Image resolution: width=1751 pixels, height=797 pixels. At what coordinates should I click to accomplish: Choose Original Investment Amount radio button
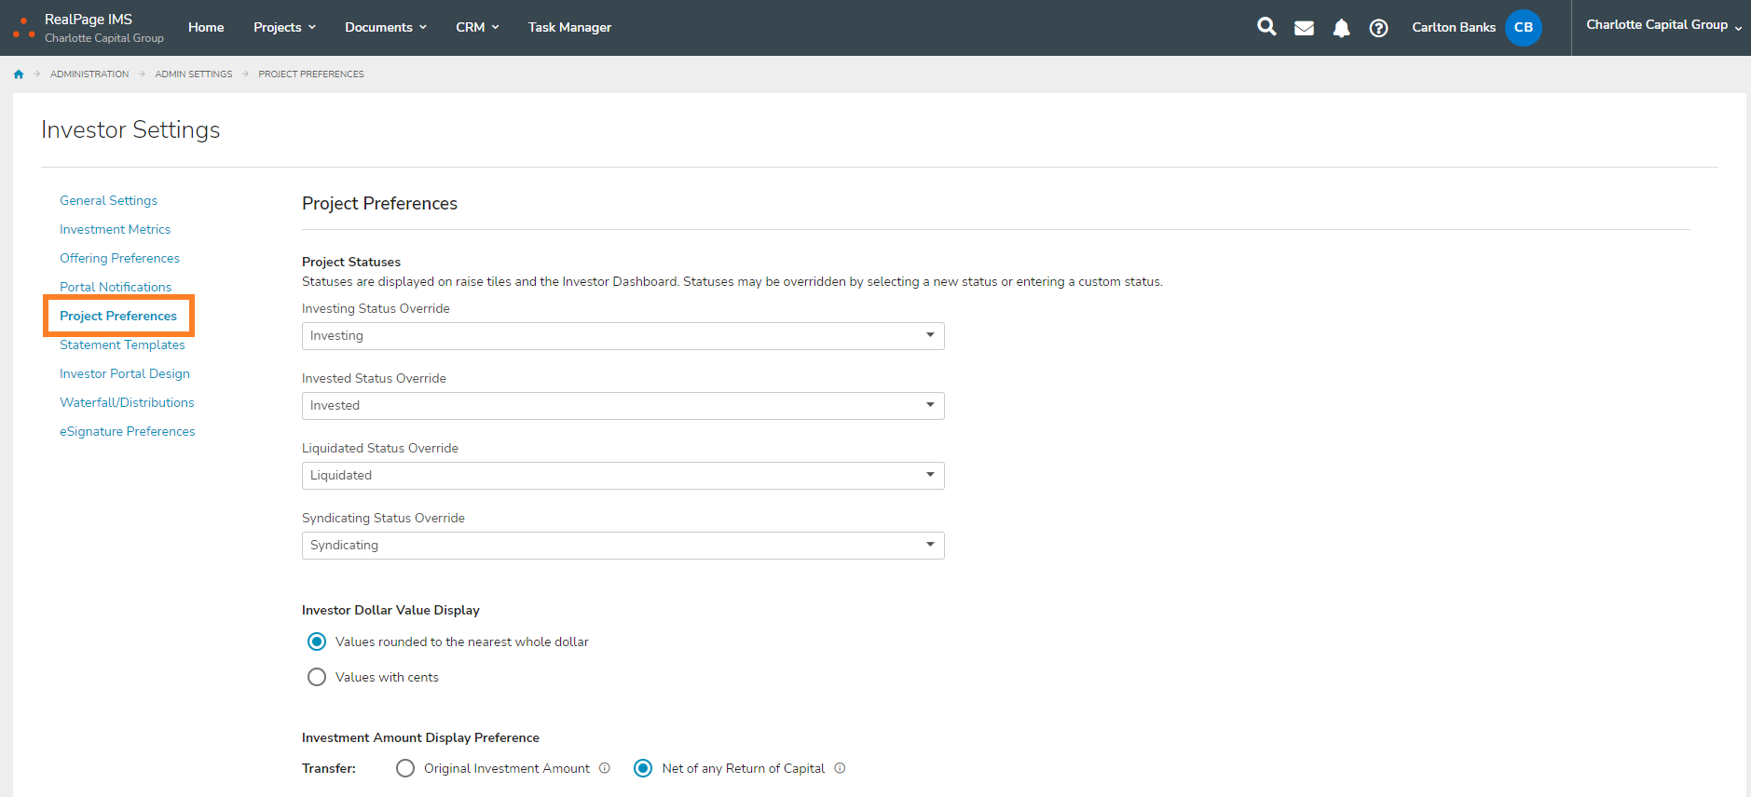(x=405, y=768)
